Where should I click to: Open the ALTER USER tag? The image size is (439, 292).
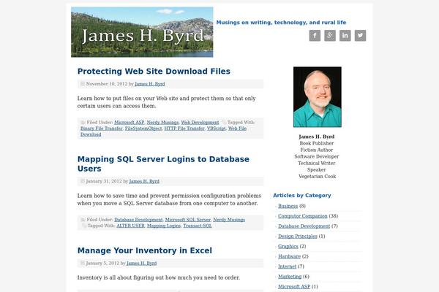coord(130,226)
